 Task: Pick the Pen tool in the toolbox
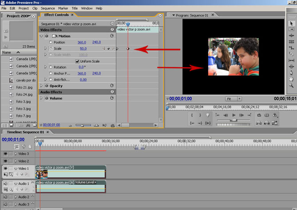(x=291, y=73)
